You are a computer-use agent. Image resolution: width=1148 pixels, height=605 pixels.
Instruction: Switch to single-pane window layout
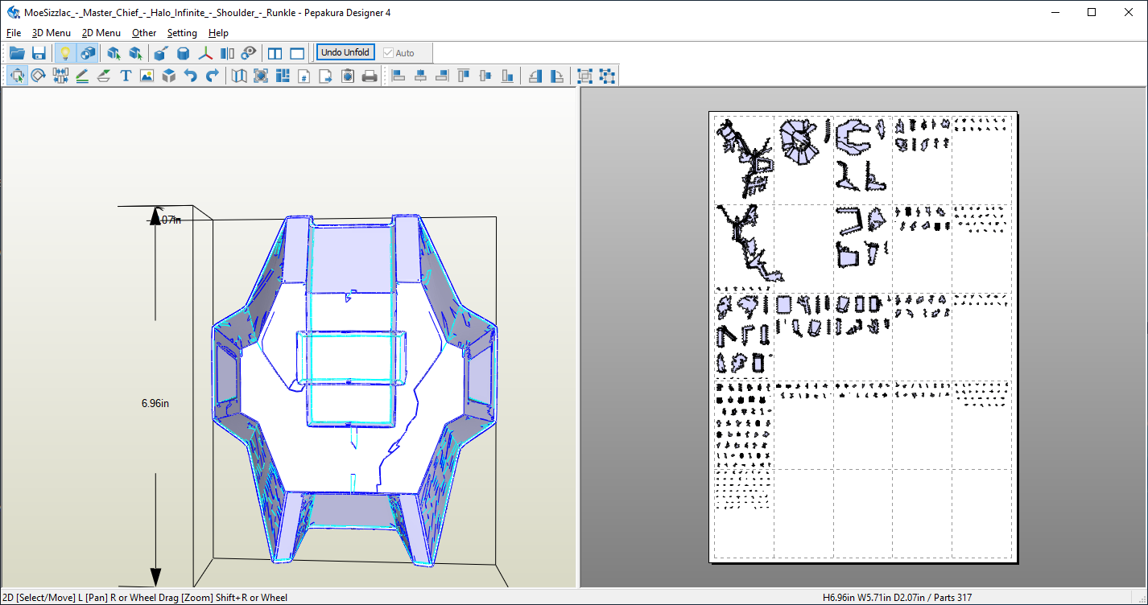[297, 53]
